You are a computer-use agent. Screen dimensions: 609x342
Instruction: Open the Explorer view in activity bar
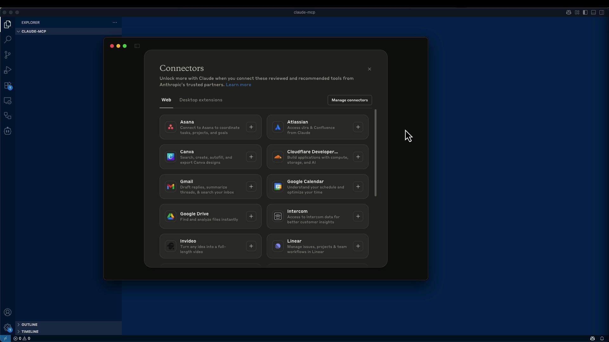click(8, 24)
